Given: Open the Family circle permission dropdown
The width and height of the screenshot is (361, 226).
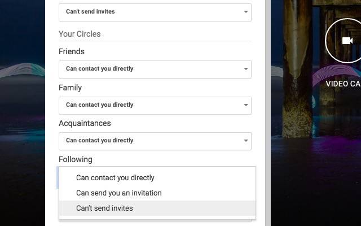Looking at the screenshot, I should point(155,105).
